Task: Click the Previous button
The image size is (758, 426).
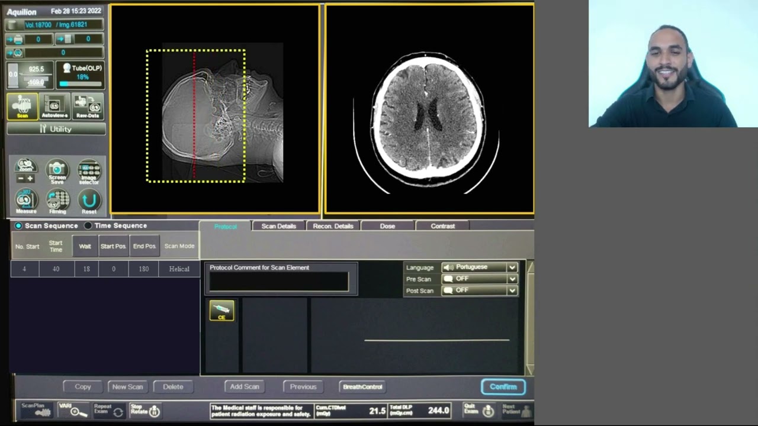Action: (x=303, y=386)
